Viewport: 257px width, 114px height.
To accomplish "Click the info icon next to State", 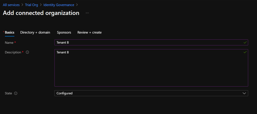I will click(16, 93).
